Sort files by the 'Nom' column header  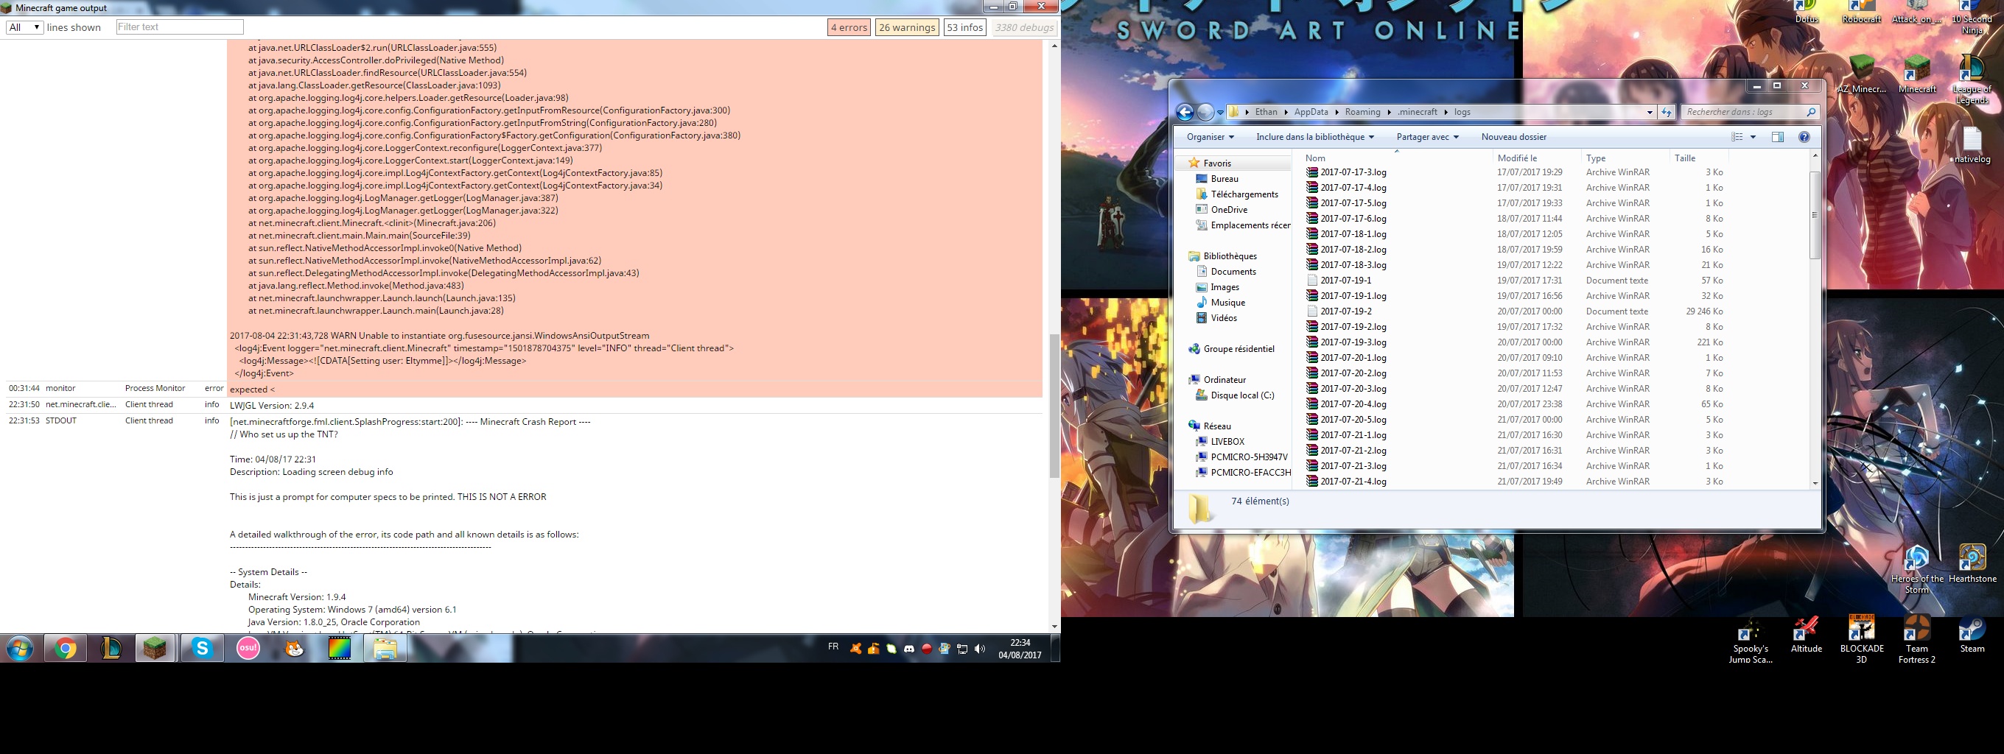1396,158
